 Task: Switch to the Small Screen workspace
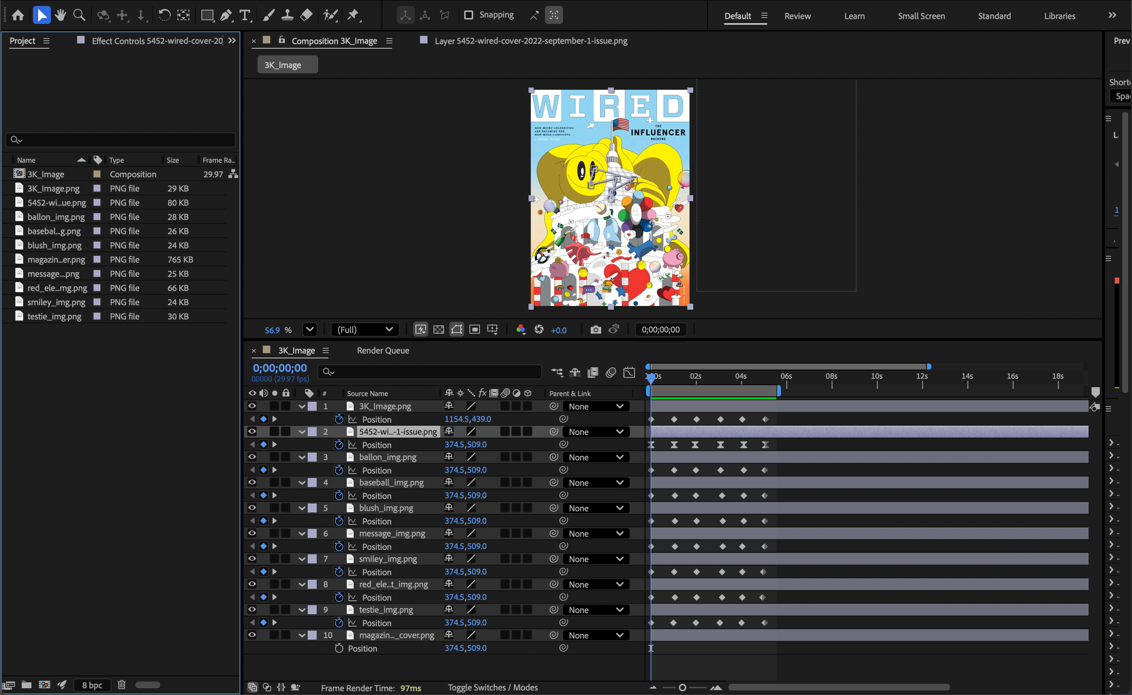tap(921, 16)
